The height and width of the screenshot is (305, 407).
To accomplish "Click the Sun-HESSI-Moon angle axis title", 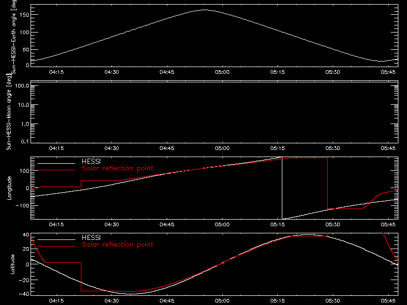I will click(x=9, y=112).
